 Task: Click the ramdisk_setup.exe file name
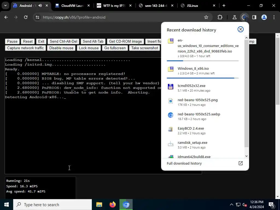point(192,142)
